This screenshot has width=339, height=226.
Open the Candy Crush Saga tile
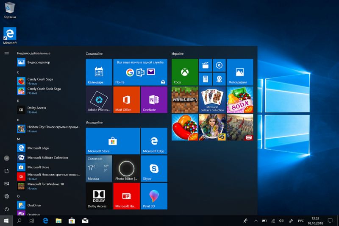coord(185,127)
